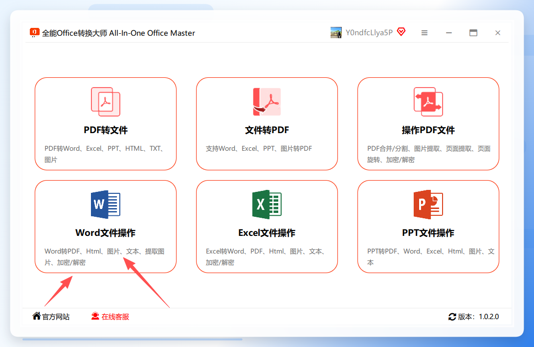The height and width of the screenshot is (347, 534).
Task: Click the username Y0ndfcLlya5P
Action: click(369, 33)
